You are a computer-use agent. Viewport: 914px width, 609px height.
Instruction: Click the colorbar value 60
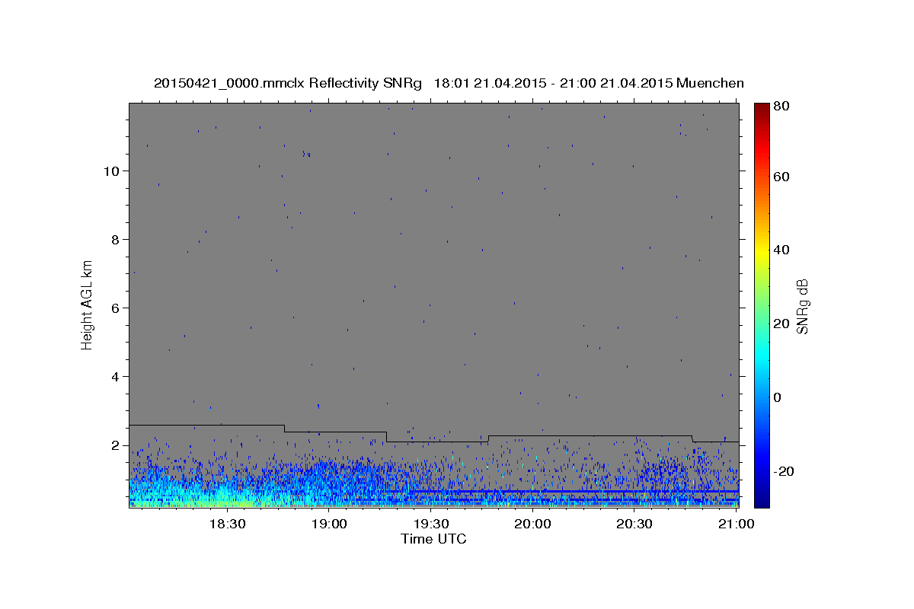pyautogui.click(x=782, y=177)
